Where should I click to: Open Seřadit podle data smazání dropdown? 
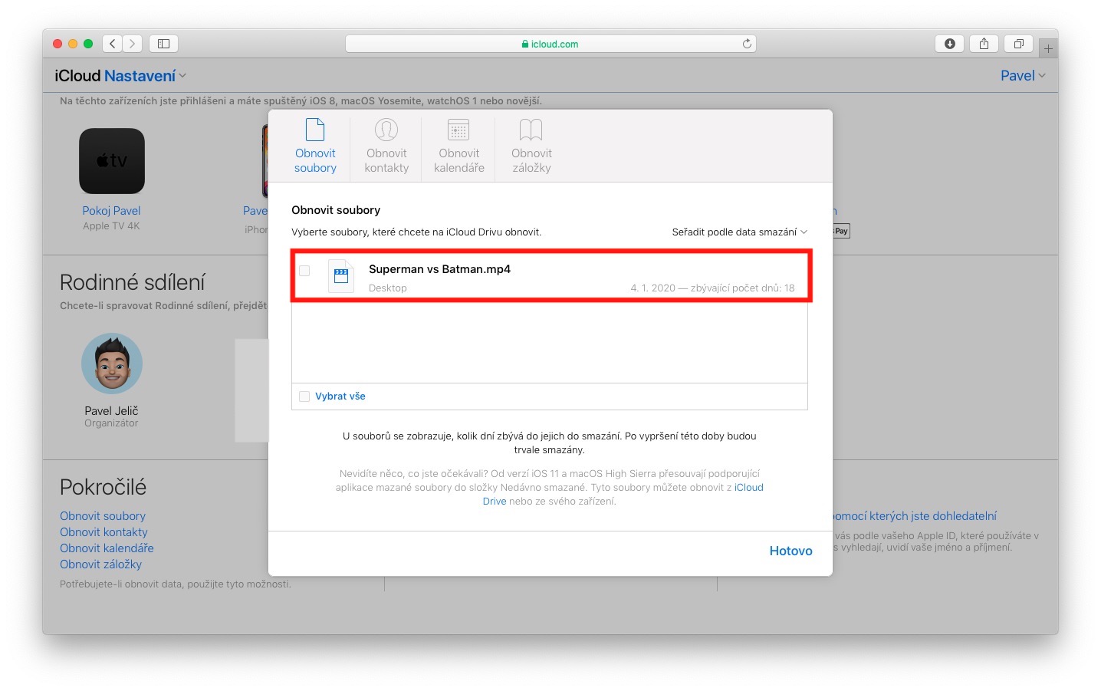[739, 232]
